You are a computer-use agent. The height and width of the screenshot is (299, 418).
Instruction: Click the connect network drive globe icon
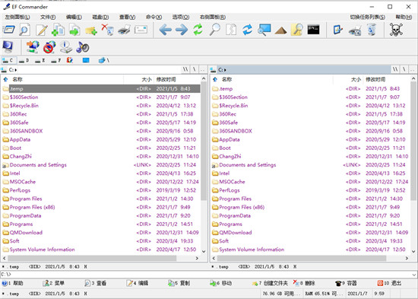click(33, 47)
